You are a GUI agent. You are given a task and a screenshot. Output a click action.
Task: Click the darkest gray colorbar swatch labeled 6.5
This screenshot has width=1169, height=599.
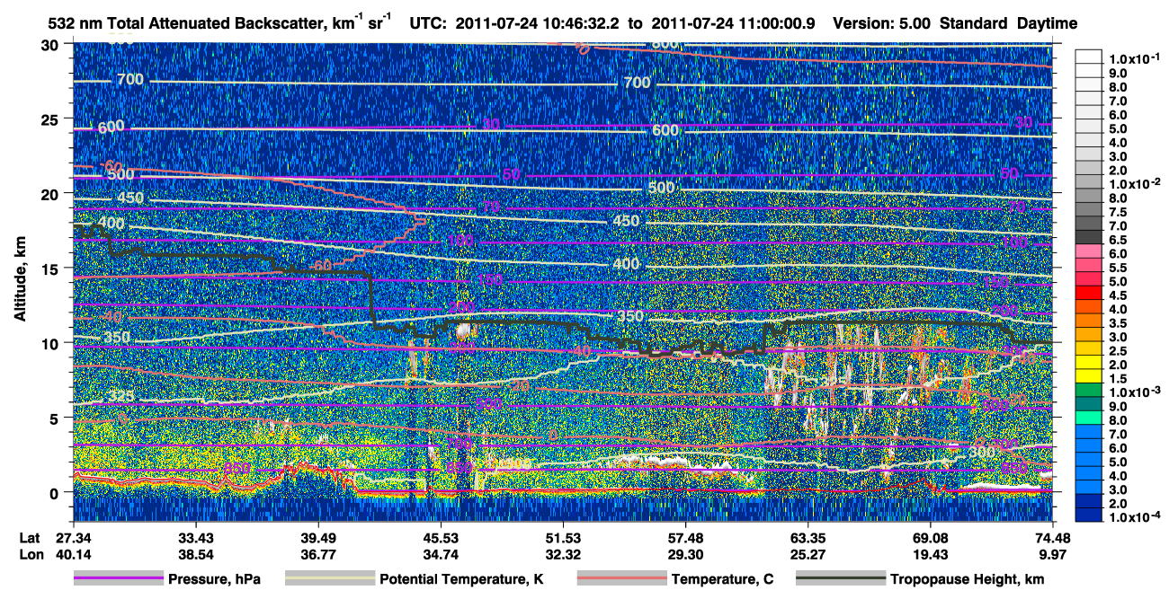point(1090,238)
